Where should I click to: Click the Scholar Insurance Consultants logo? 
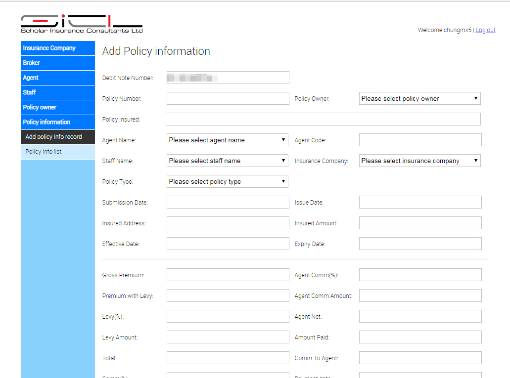(x=82, y=24)
